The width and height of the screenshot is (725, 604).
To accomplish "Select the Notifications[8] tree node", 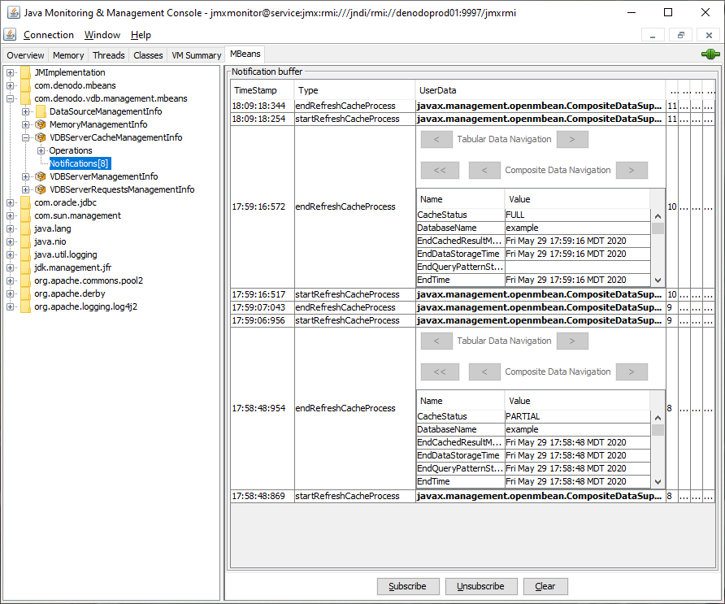I will tap(79, 163).
